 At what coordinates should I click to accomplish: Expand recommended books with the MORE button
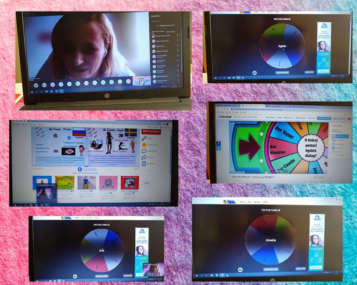(147, 183)
